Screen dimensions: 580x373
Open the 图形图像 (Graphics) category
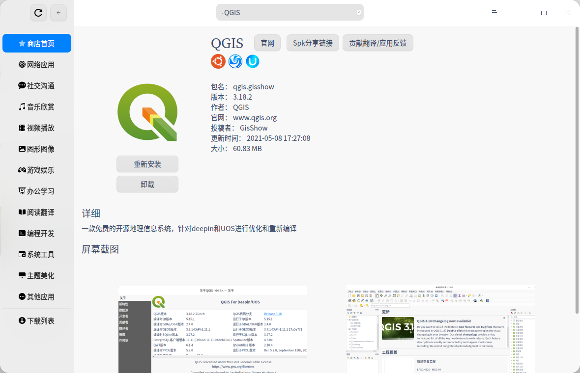pyautogui.click(x=37, y=149)
